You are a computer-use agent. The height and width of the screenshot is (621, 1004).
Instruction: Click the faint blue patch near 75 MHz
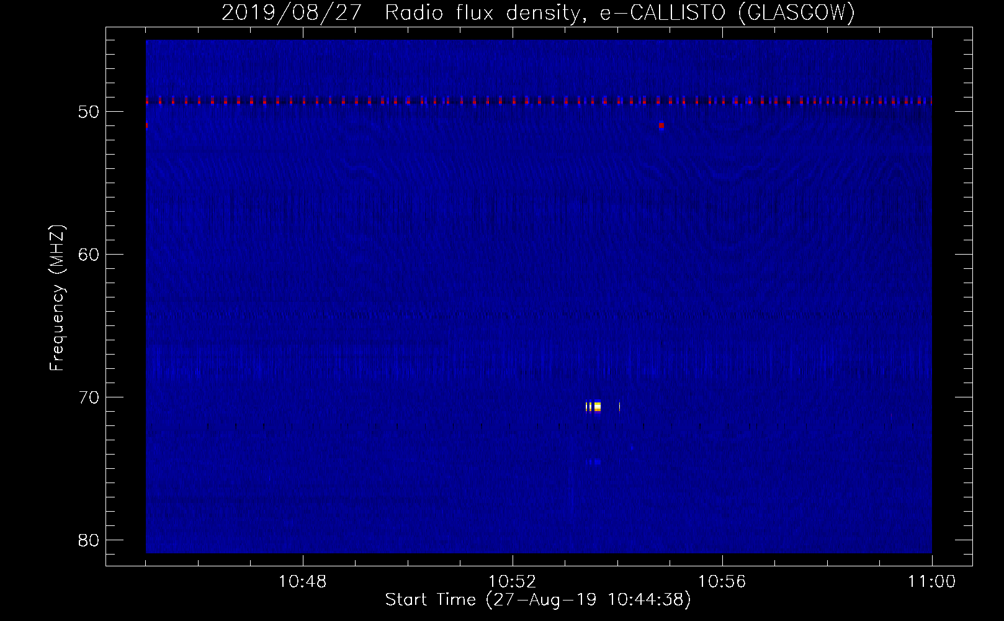point(594,462)
